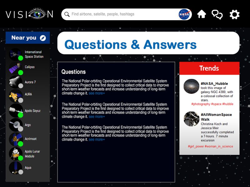This screenshot has height=187, width=250.
Task: Open the Near you panel header
Action: tap(24, 38)
